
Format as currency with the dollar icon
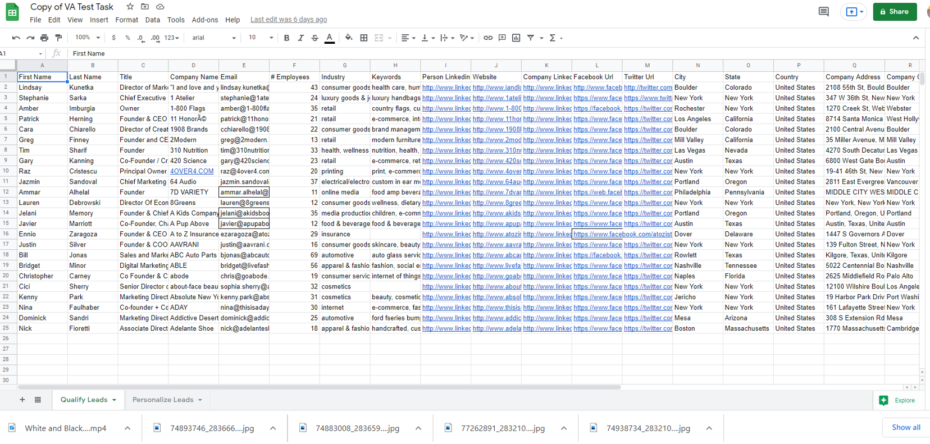(114, 38)
